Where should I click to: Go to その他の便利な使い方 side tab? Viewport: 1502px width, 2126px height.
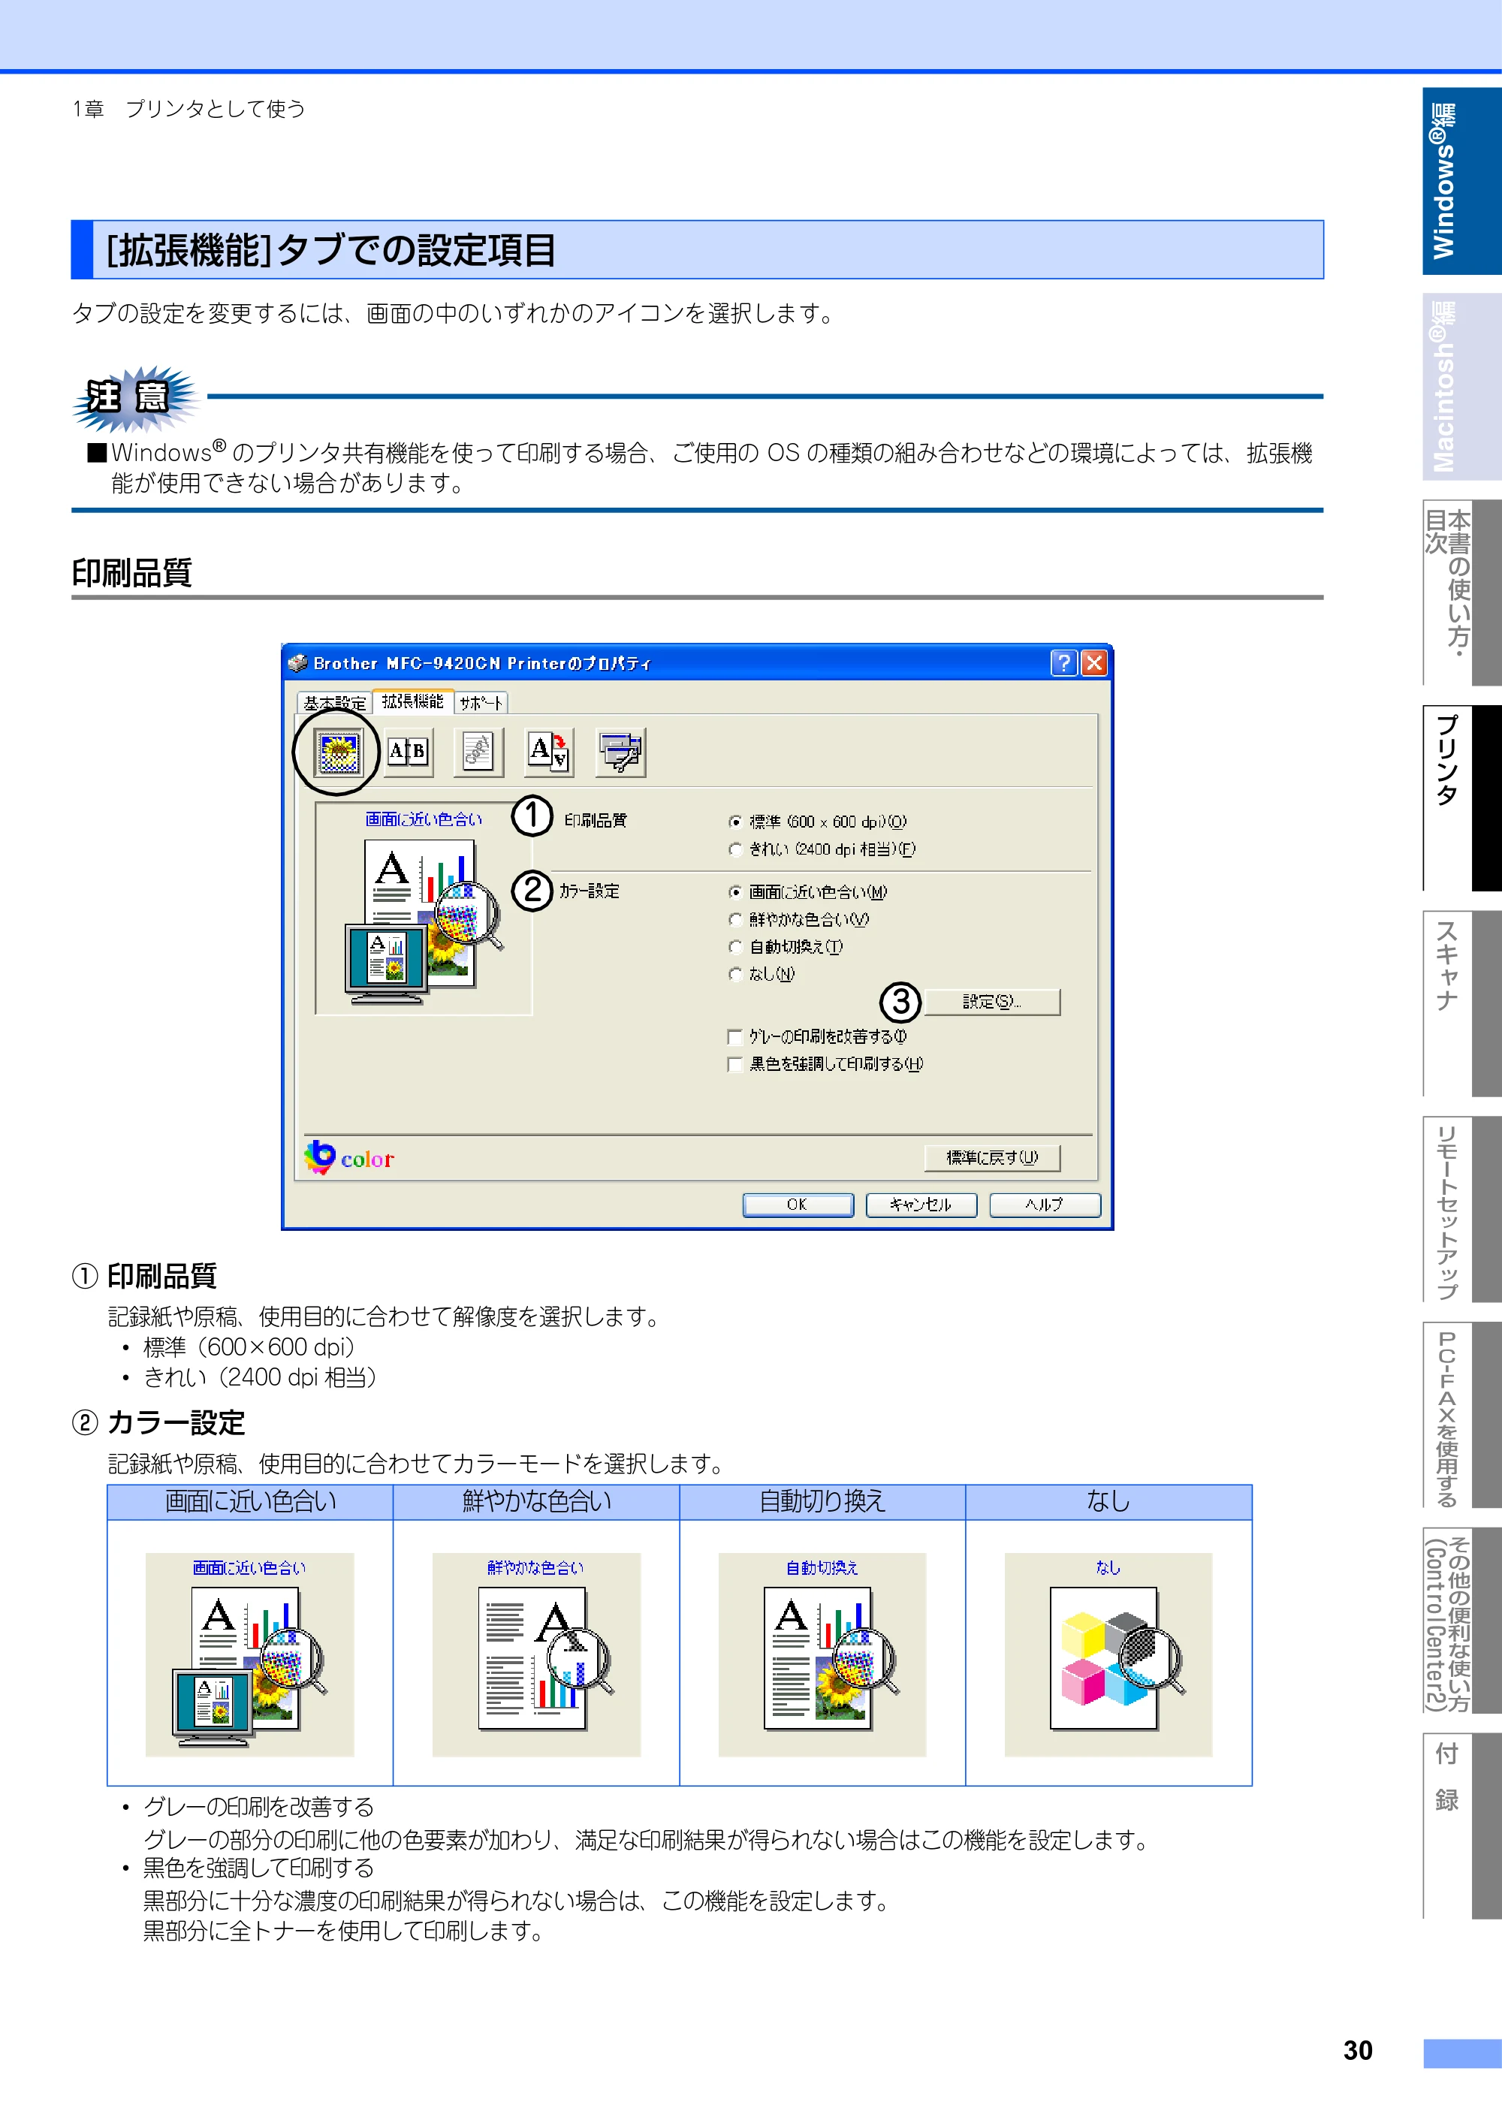1461,1621
